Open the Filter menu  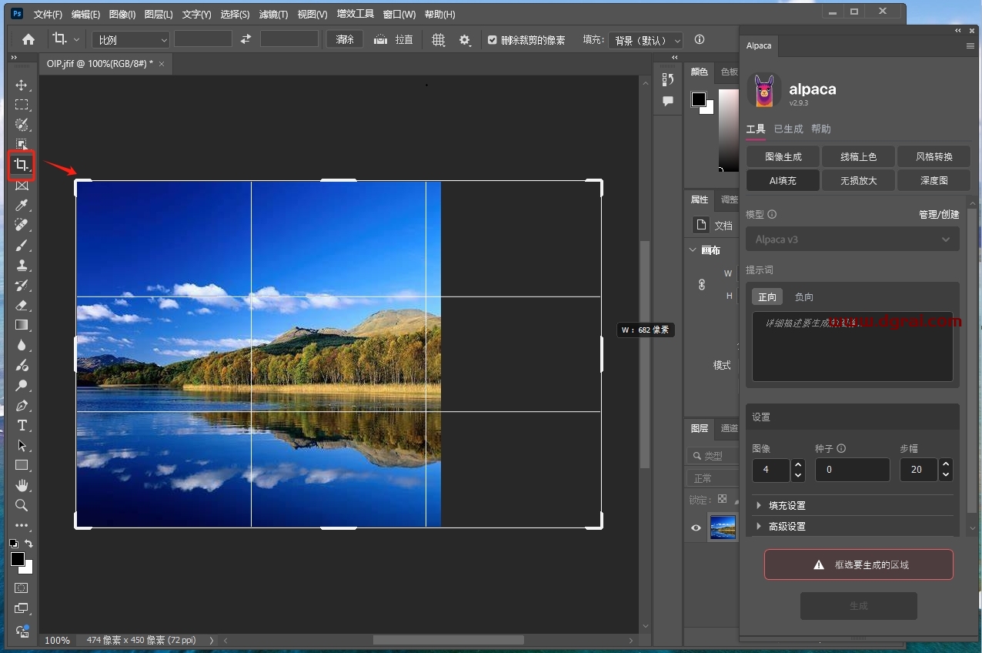(x=273, y=15)
